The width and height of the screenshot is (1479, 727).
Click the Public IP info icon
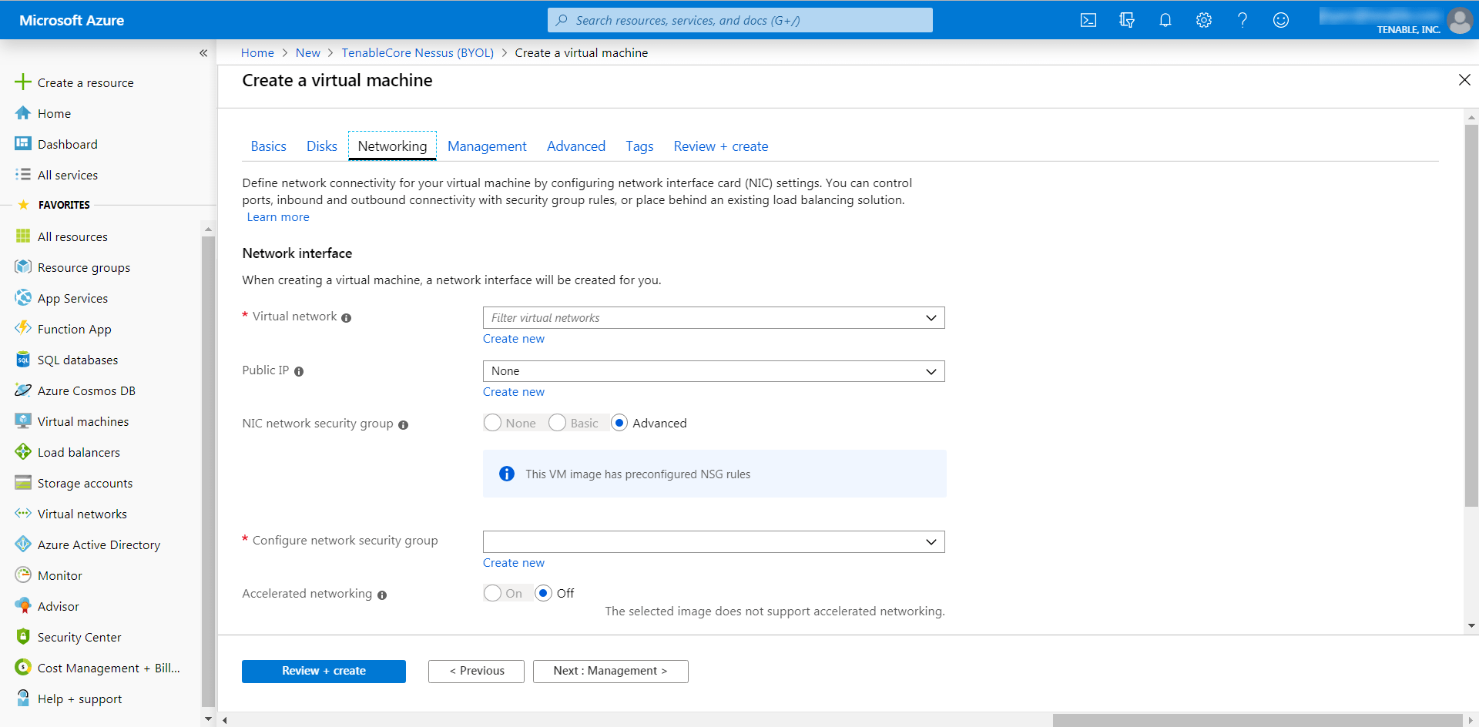(299, 371)
